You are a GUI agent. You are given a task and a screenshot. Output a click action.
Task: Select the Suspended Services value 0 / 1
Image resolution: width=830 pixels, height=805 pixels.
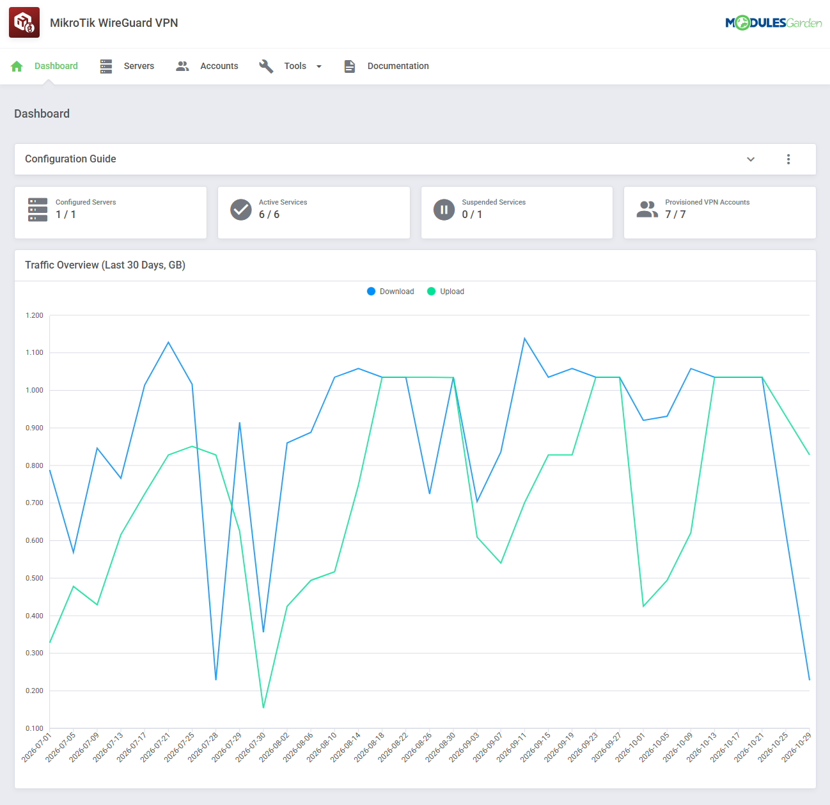[x=473, y=215]
